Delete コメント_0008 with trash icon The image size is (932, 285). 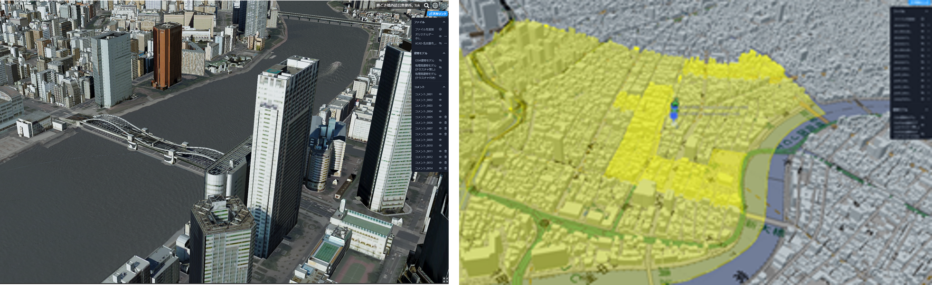(x=445, y=134)
